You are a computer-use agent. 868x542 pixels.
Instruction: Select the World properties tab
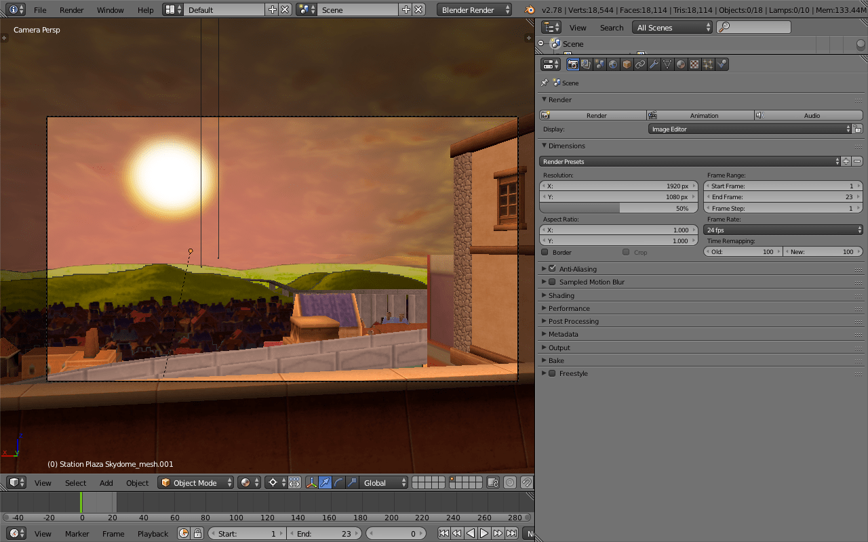[612, 64]
